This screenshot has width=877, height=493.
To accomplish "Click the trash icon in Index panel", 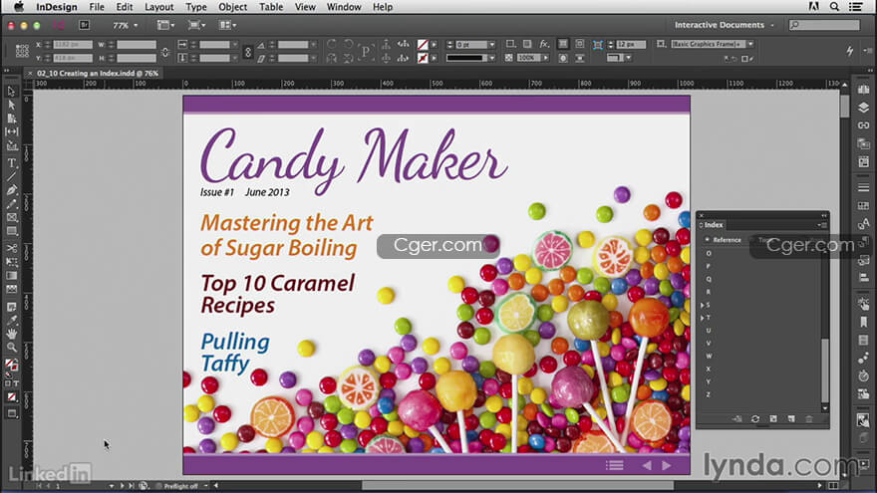I will (x=809, y=418).
